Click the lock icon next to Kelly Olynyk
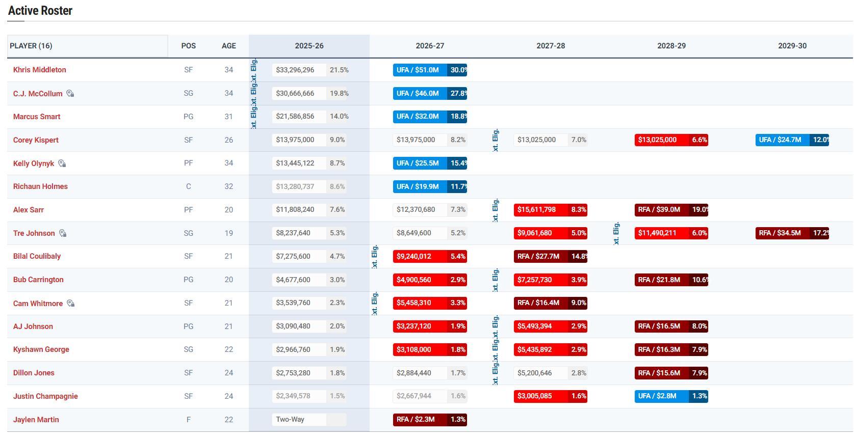This screenshot has height=438, width=854. pyautogui.click(x=62, y=163)
